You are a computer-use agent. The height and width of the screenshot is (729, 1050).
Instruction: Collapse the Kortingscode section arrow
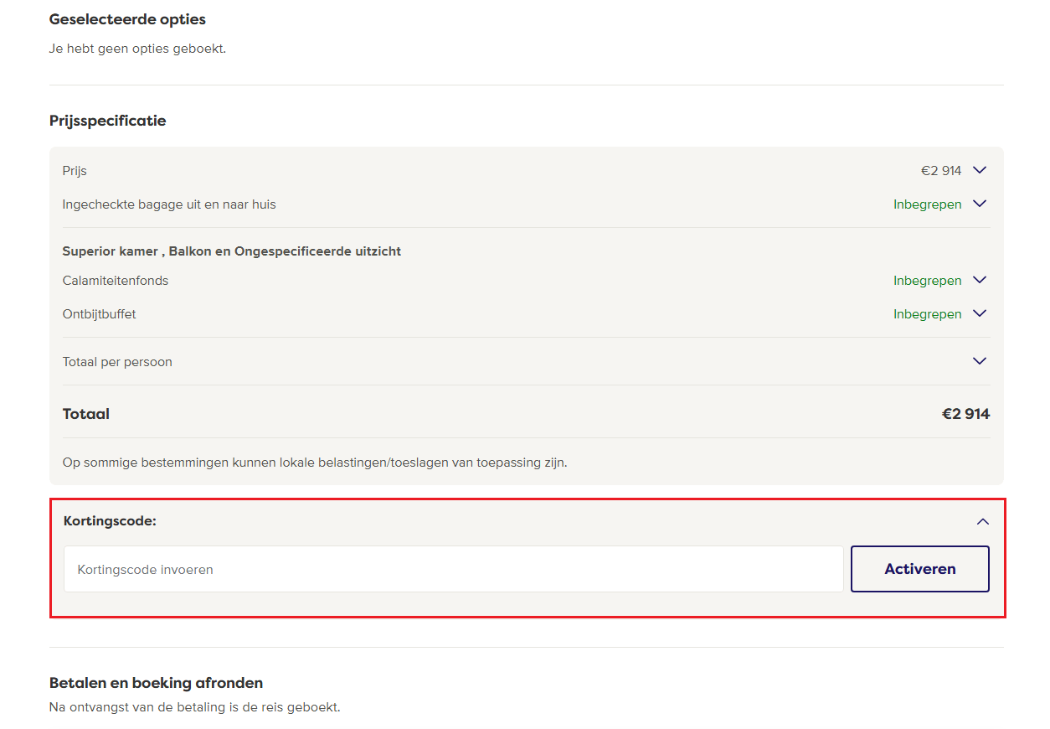[x=982, y=521]
